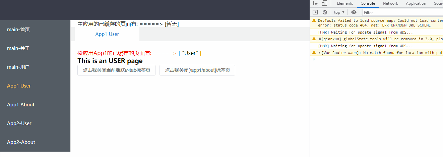Click the DevTools failed to load source map warning

click(377, 23)
